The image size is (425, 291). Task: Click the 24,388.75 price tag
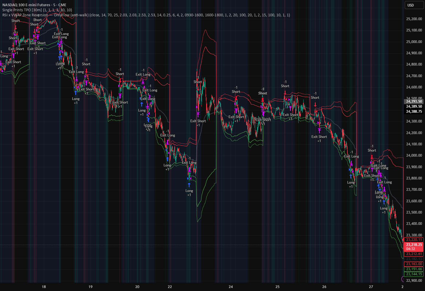pyautogui.click(x=414, y=112)
